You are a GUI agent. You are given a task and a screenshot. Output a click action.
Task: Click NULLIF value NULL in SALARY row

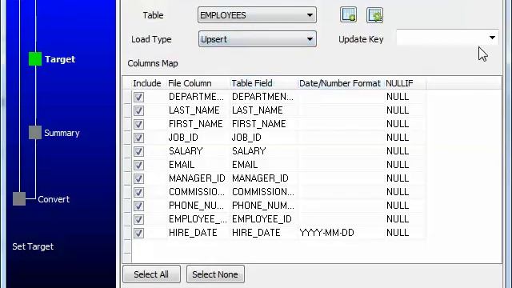coord(398,151)
